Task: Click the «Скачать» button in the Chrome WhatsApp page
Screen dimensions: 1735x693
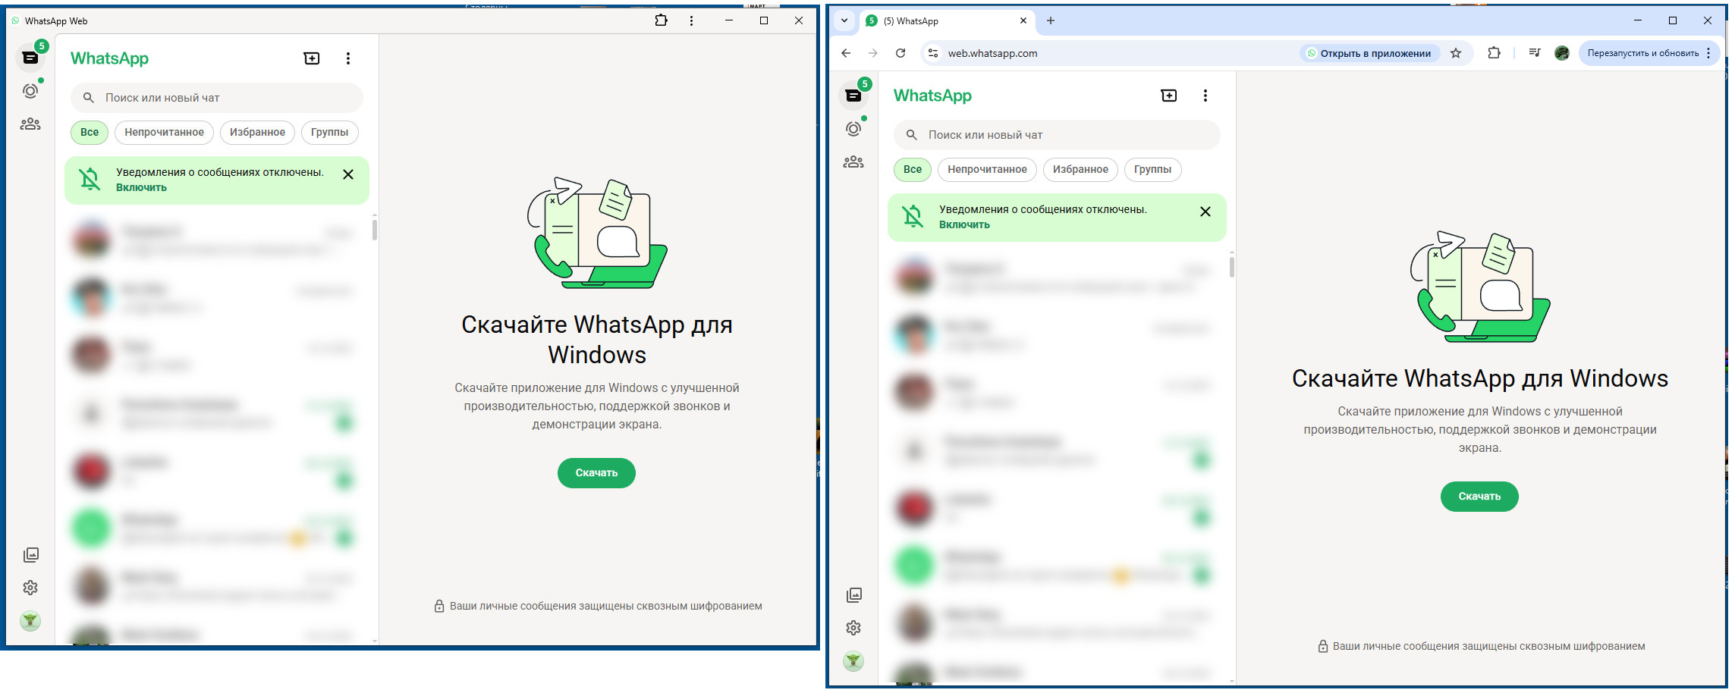Action: (x=1479, y=497)
